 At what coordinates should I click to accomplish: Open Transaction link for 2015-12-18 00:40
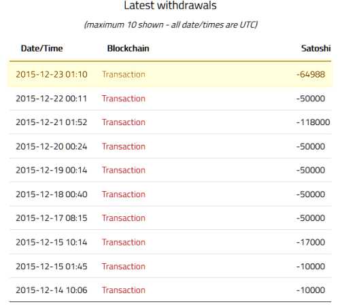tap(124, 194)
